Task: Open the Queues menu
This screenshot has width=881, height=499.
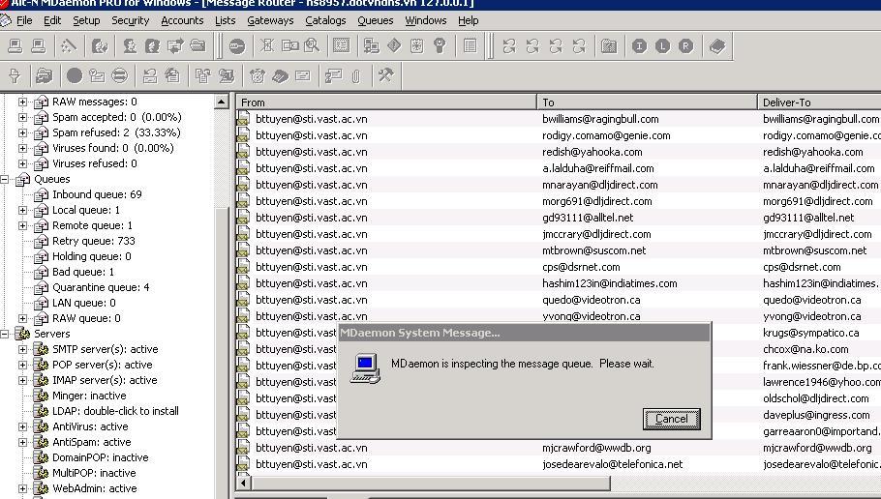Action: click(376, 20)
